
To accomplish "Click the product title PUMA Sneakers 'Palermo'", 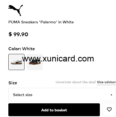I will [x=41, y=22].
